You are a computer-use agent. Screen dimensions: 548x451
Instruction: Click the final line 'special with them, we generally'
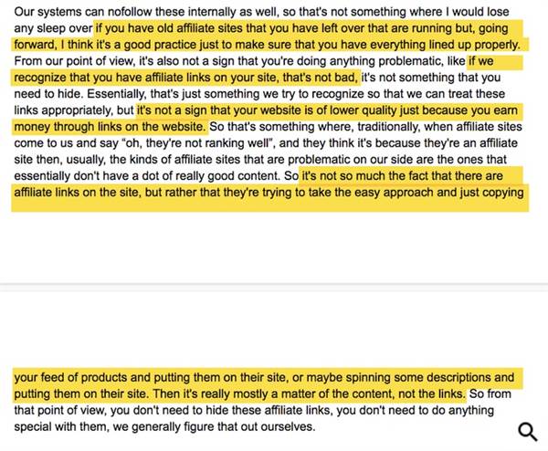[x=164, y=426]
